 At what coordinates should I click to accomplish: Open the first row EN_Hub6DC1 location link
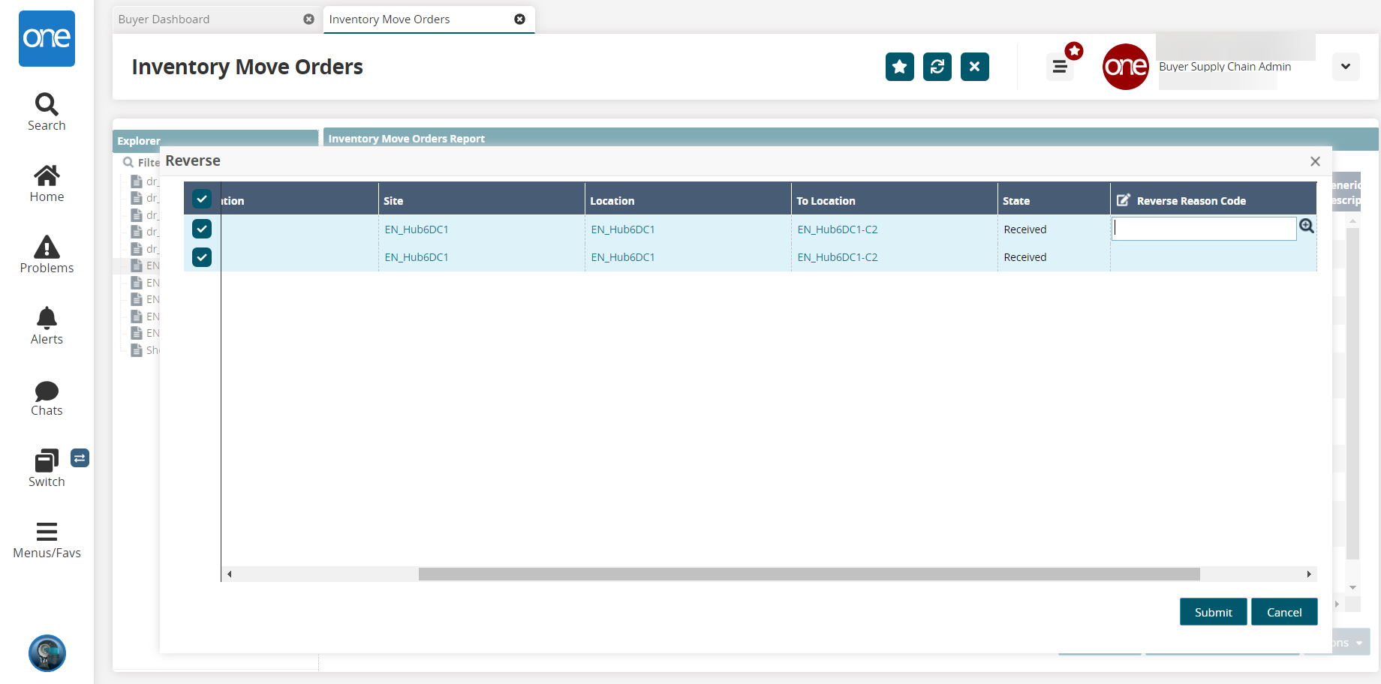coord(623,229)
